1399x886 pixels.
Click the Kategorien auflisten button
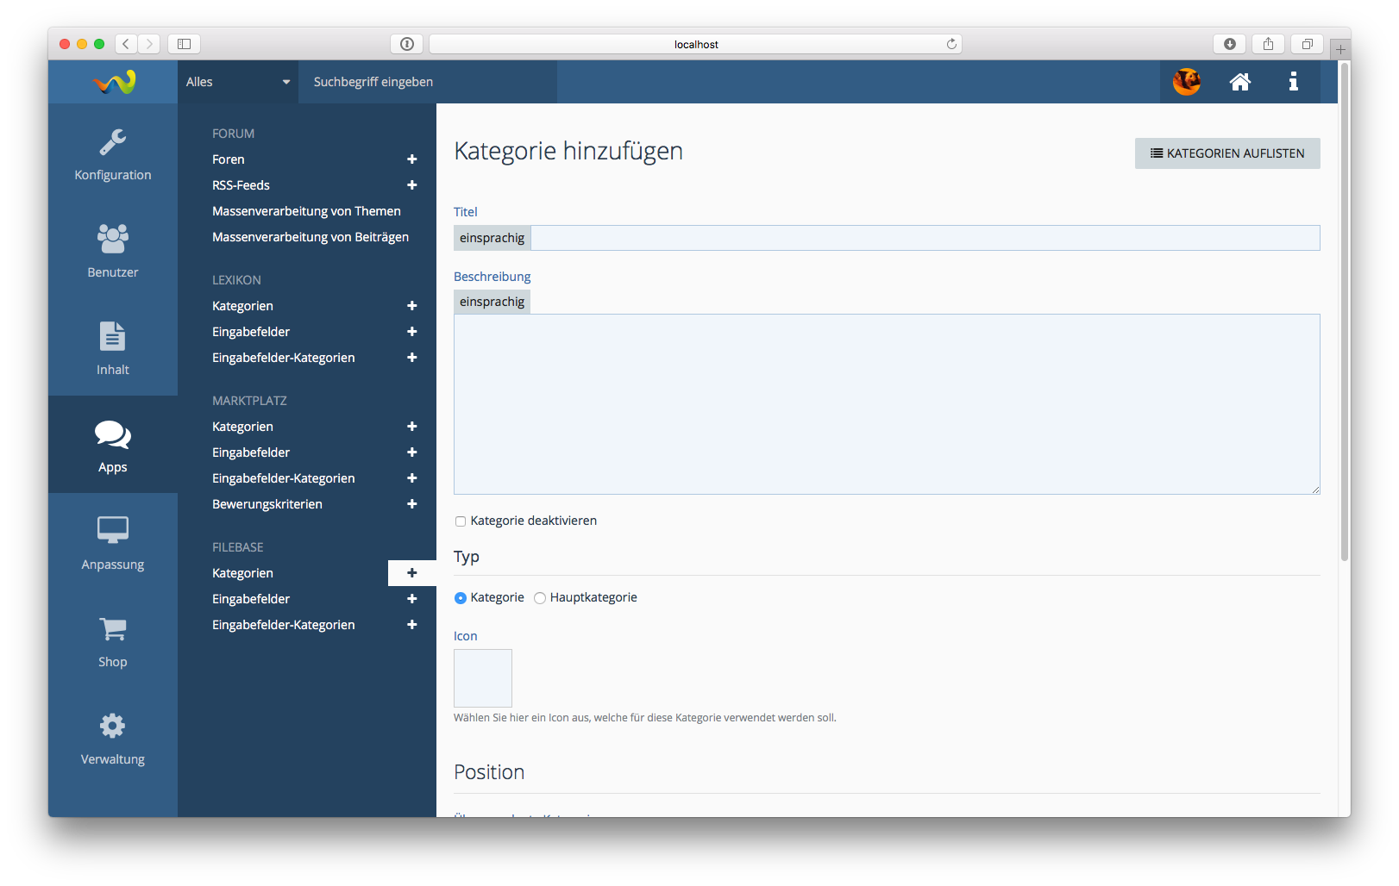point(1226,153)
